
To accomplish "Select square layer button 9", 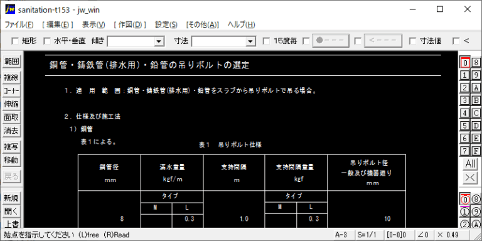I will (476, 75).
